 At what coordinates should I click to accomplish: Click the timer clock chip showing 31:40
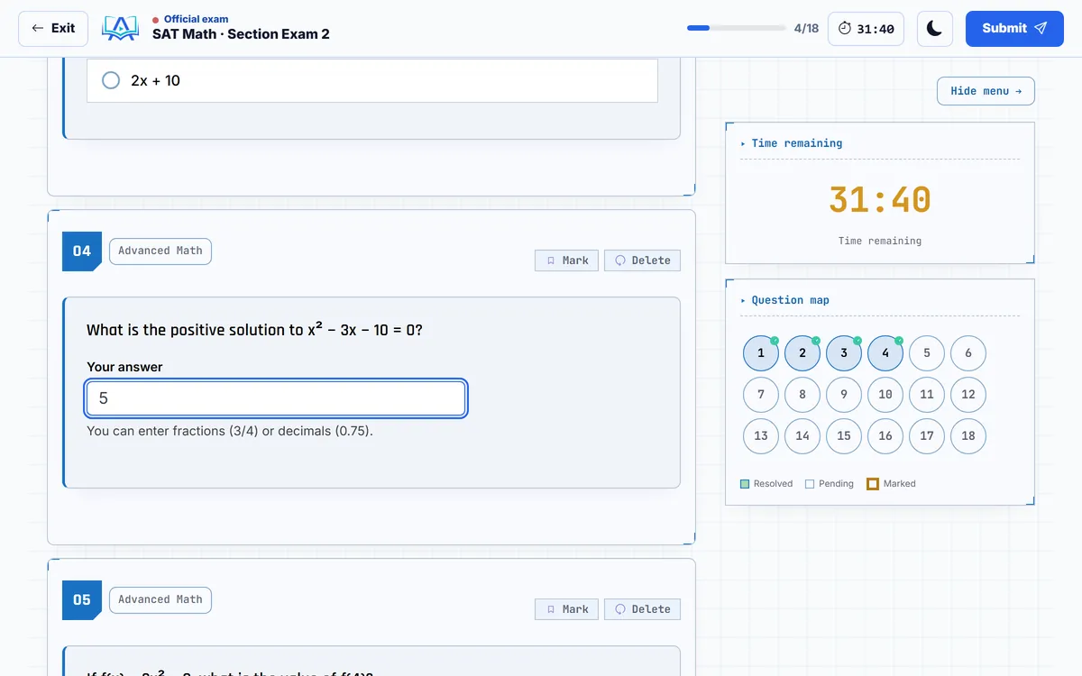pyautogui.click(x=866, y=29)
